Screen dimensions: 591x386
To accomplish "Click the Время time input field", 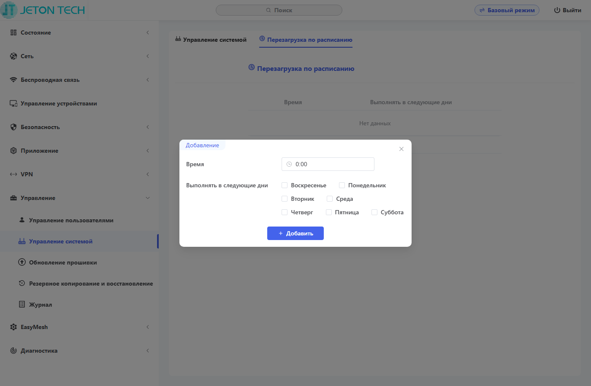I will pos(328,164).
